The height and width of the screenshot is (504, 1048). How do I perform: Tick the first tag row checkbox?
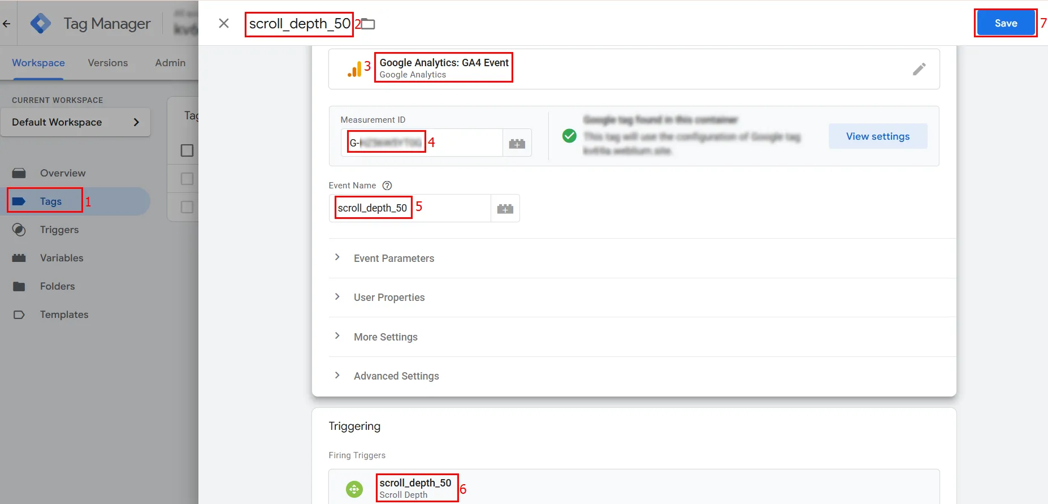(187, 179)
